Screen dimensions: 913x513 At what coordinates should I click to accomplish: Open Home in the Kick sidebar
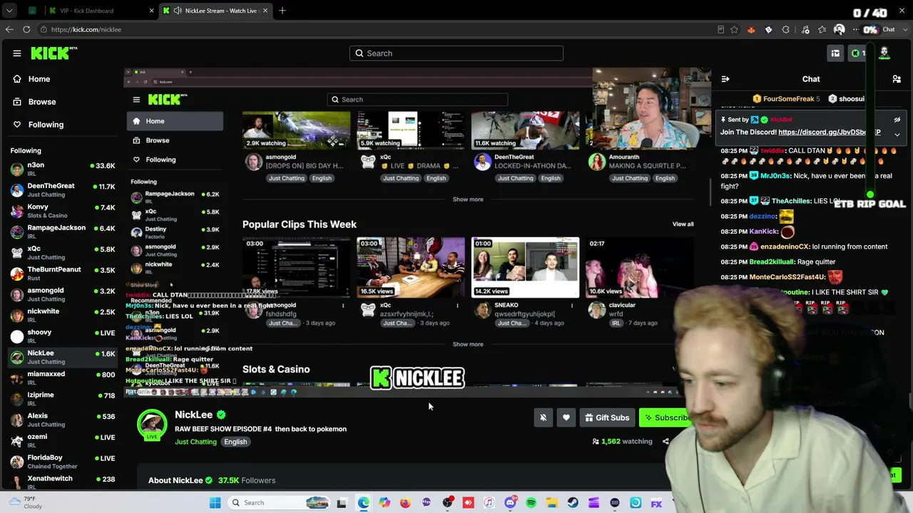39,79
